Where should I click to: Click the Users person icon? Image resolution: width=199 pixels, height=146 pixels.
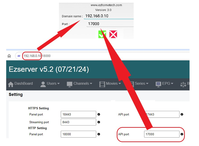(43, 84)
